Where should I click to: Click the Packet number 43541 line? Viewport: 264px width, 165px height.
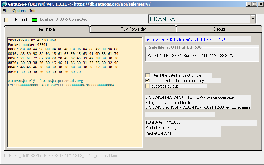28,45
